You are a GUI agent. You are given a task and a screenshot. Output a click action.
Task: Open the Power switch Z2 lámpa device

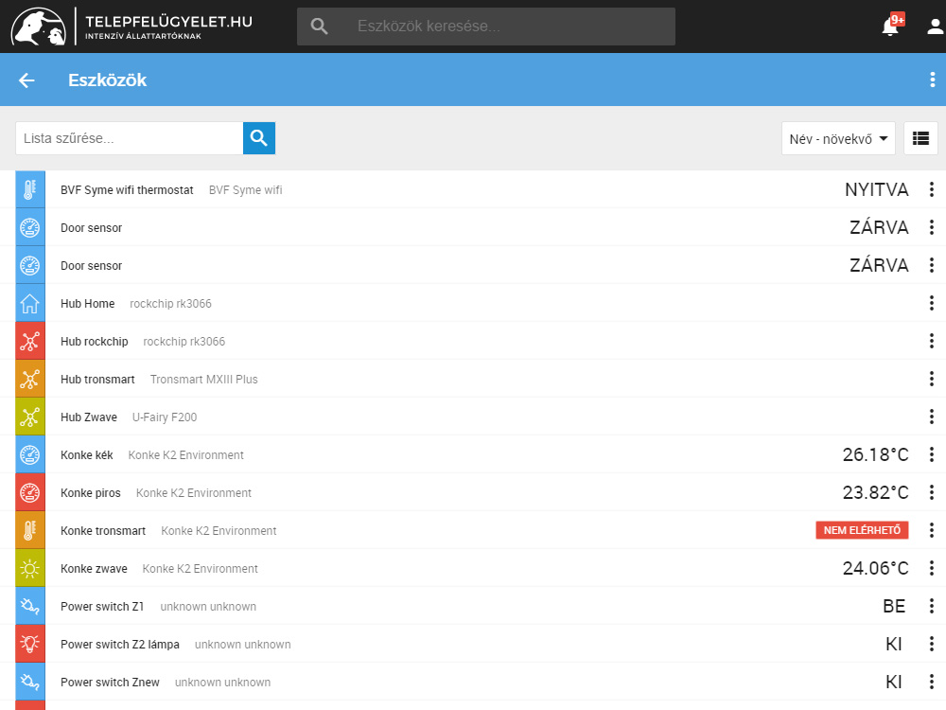119,644
